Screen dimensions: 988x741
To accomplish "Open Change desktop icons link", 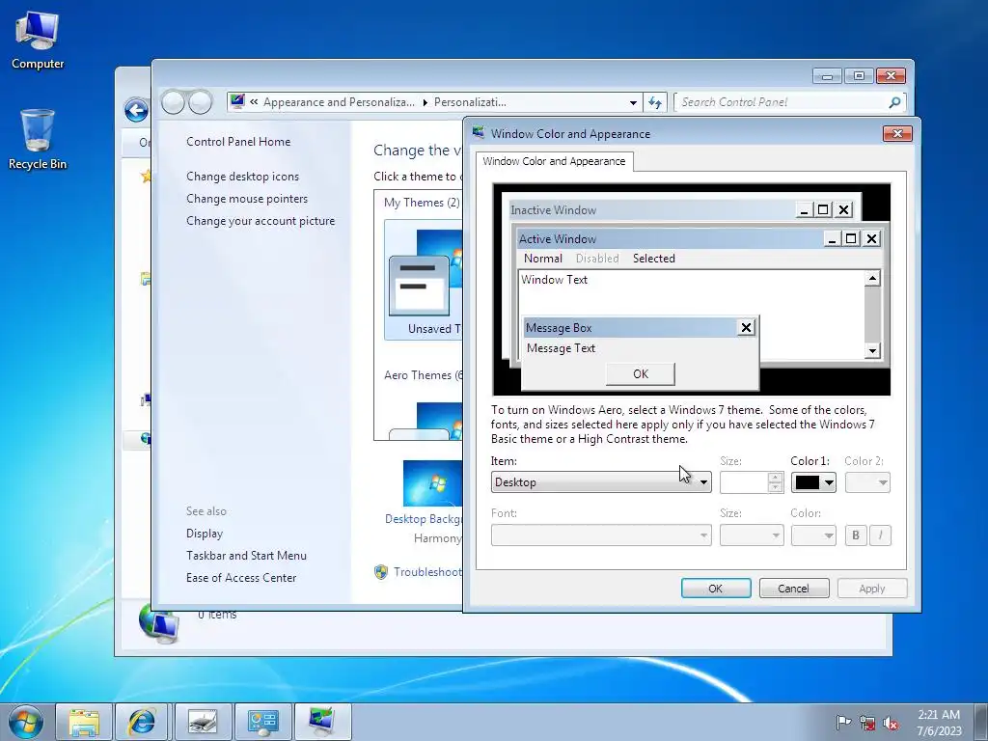I will tap(242, 177).
